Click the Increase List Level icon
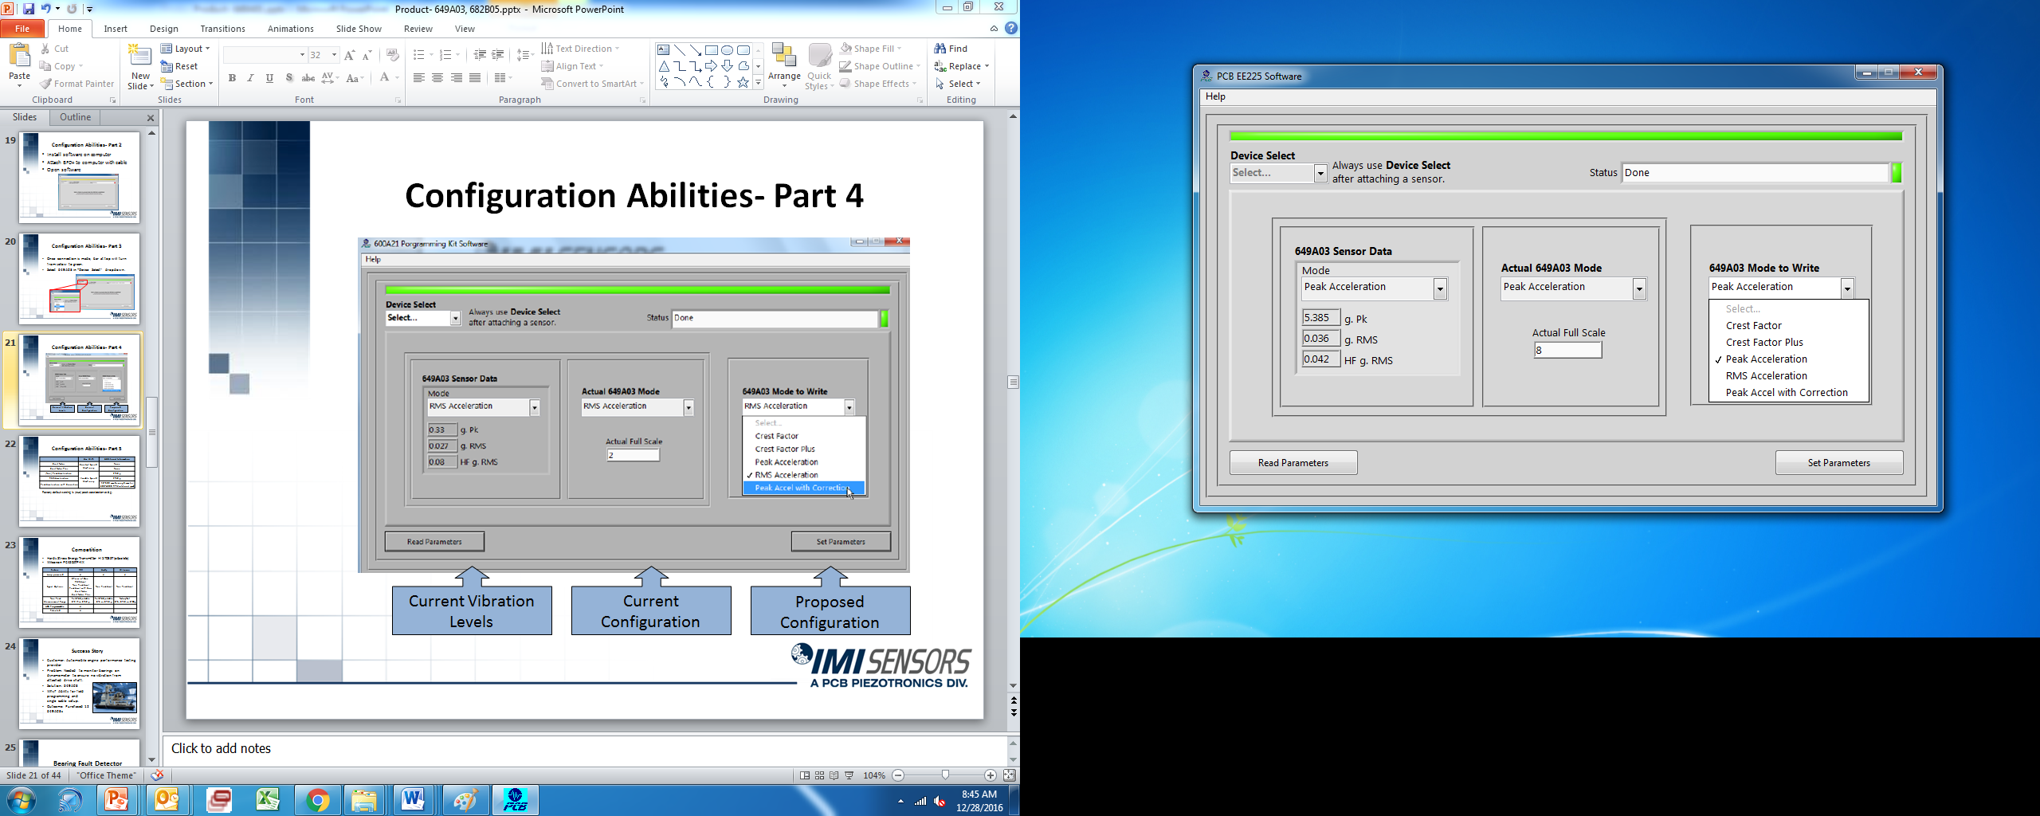The width and height of the screenshot is (2040, 816). [x=498, y=55]
